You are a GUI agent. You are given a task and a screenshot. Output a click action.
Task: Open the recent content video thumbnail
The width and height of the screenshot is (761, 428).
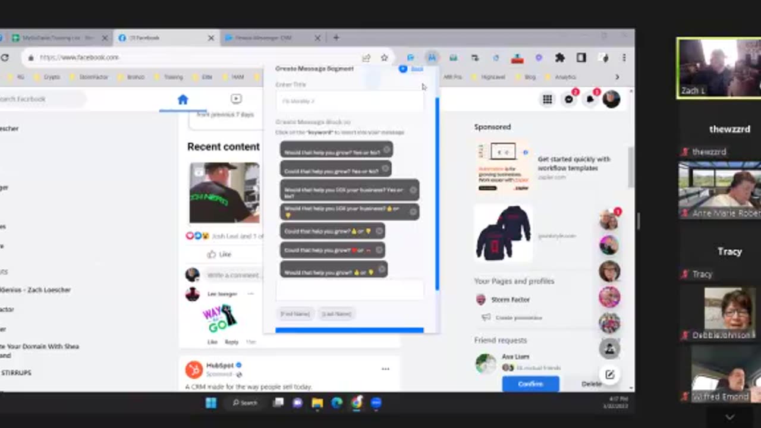[224, 193]
